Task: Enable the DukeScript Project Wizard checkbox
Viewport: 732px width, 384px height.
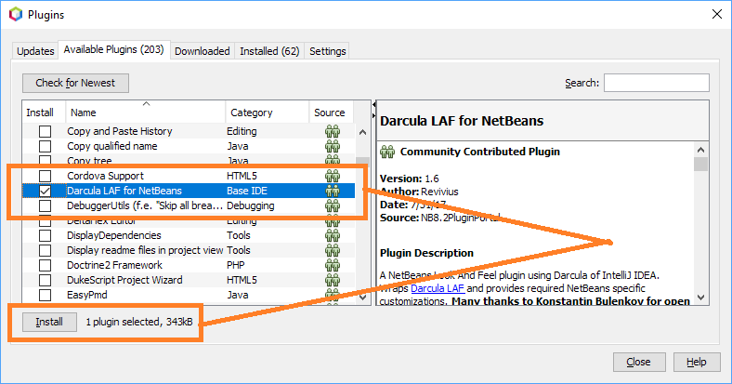Action: pyautogui.click(x=45, y=280)
